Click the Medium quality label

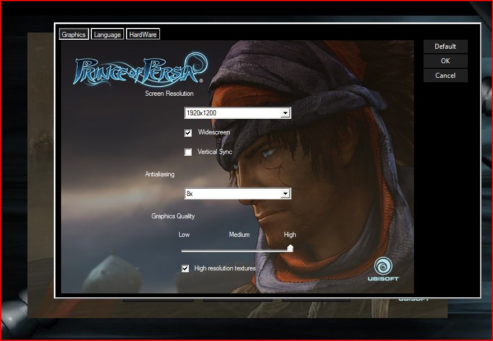[x=239, y=235]
